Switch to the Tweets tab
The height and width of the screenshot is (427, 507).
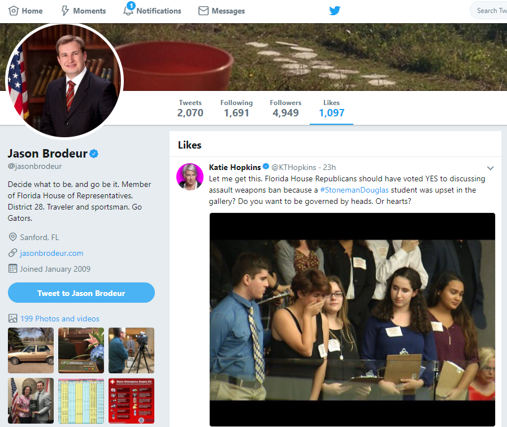190,108
